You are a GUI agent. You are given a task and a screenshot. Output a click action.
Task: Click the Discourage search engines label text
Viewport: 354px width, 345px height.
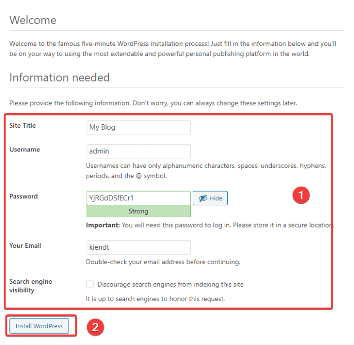point(170,284)
